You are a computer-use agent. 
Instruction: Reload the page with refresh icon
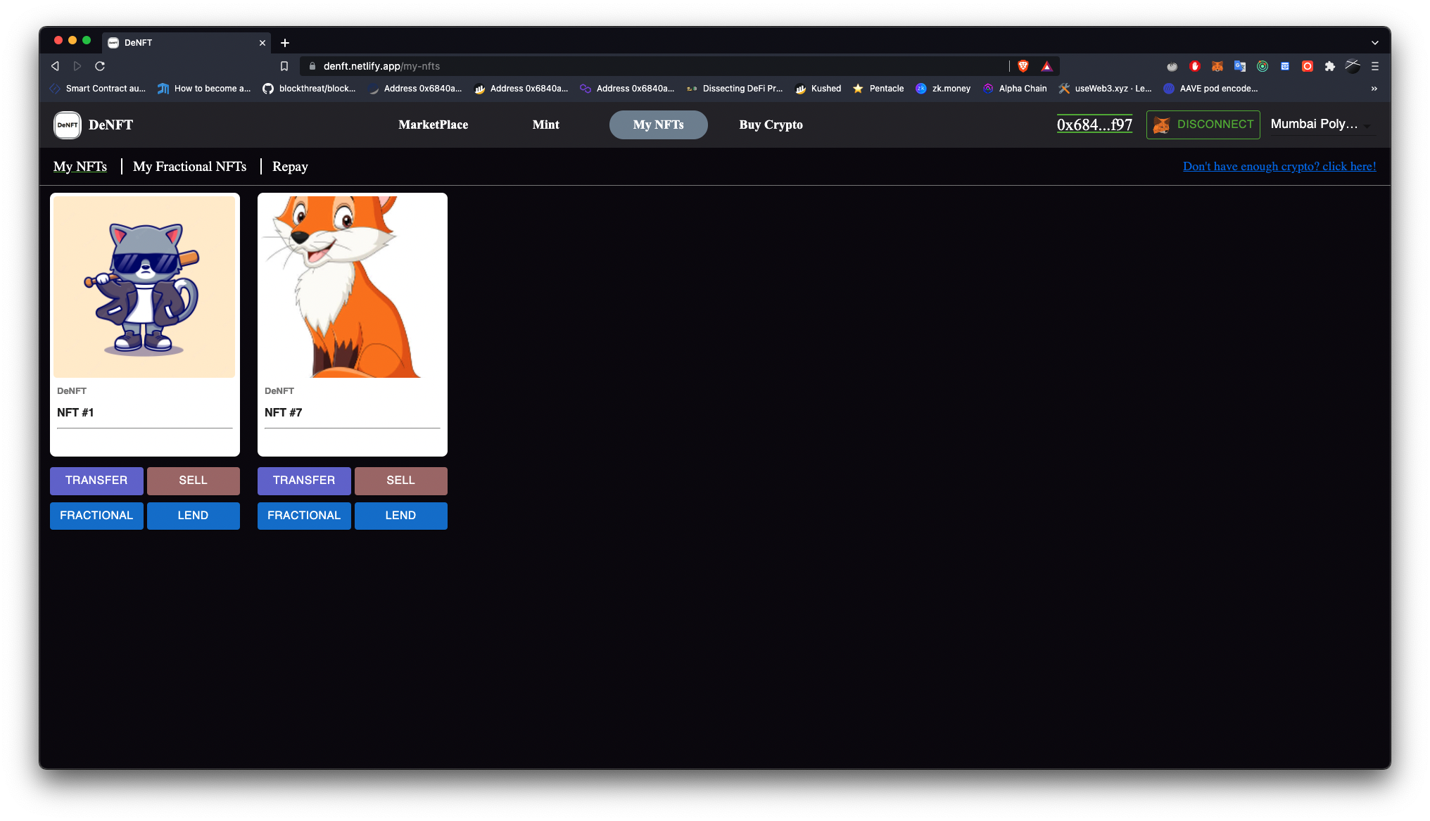coord(100,66)
